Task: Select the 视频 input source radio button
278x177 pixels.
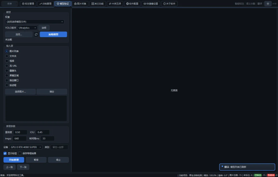Action: pyautogui.click(x=7, y=61)
